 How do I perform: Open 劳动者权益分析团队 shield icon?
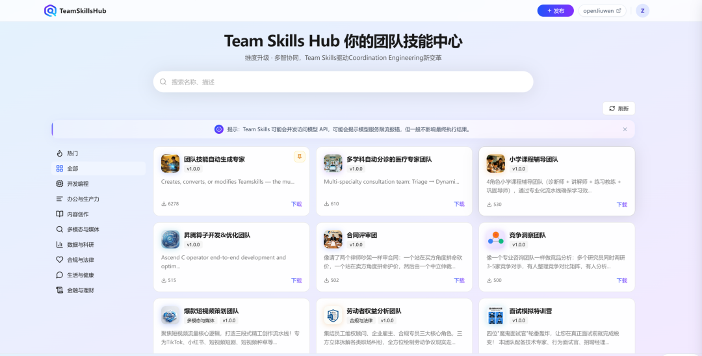[333, 315]
